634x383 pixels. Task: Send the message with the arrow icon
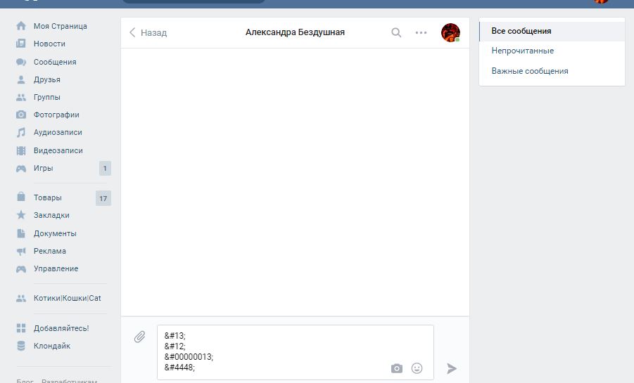(x=452, y=368)
